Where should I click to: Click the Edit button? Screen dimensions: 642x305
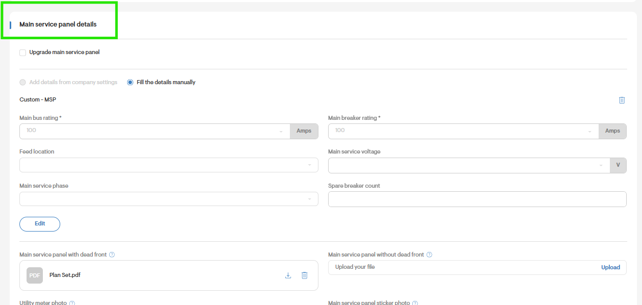[x=40, y=224]
